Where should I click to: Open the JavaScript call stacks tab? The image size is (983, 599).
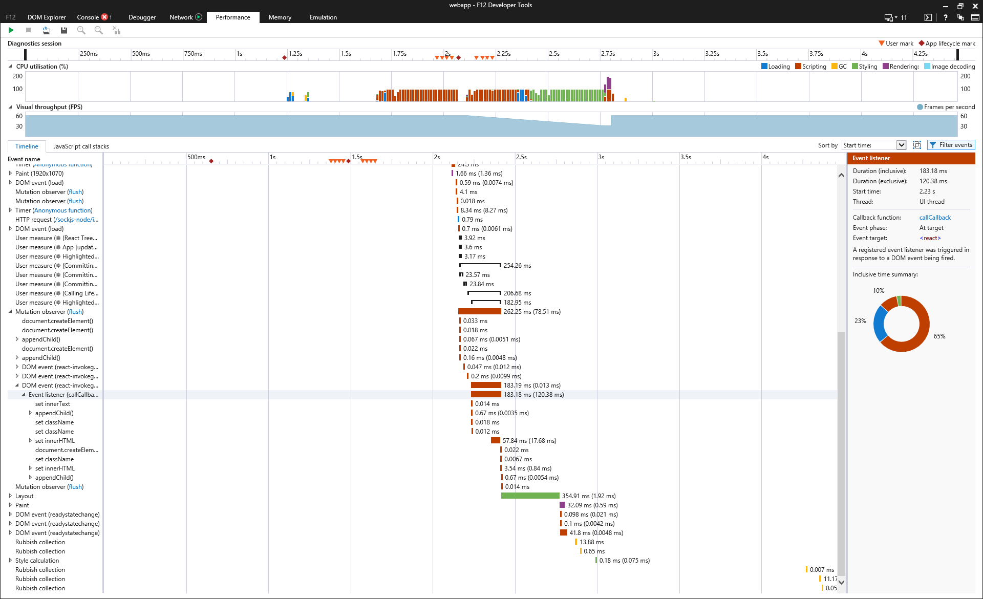[x=81, y=146]
